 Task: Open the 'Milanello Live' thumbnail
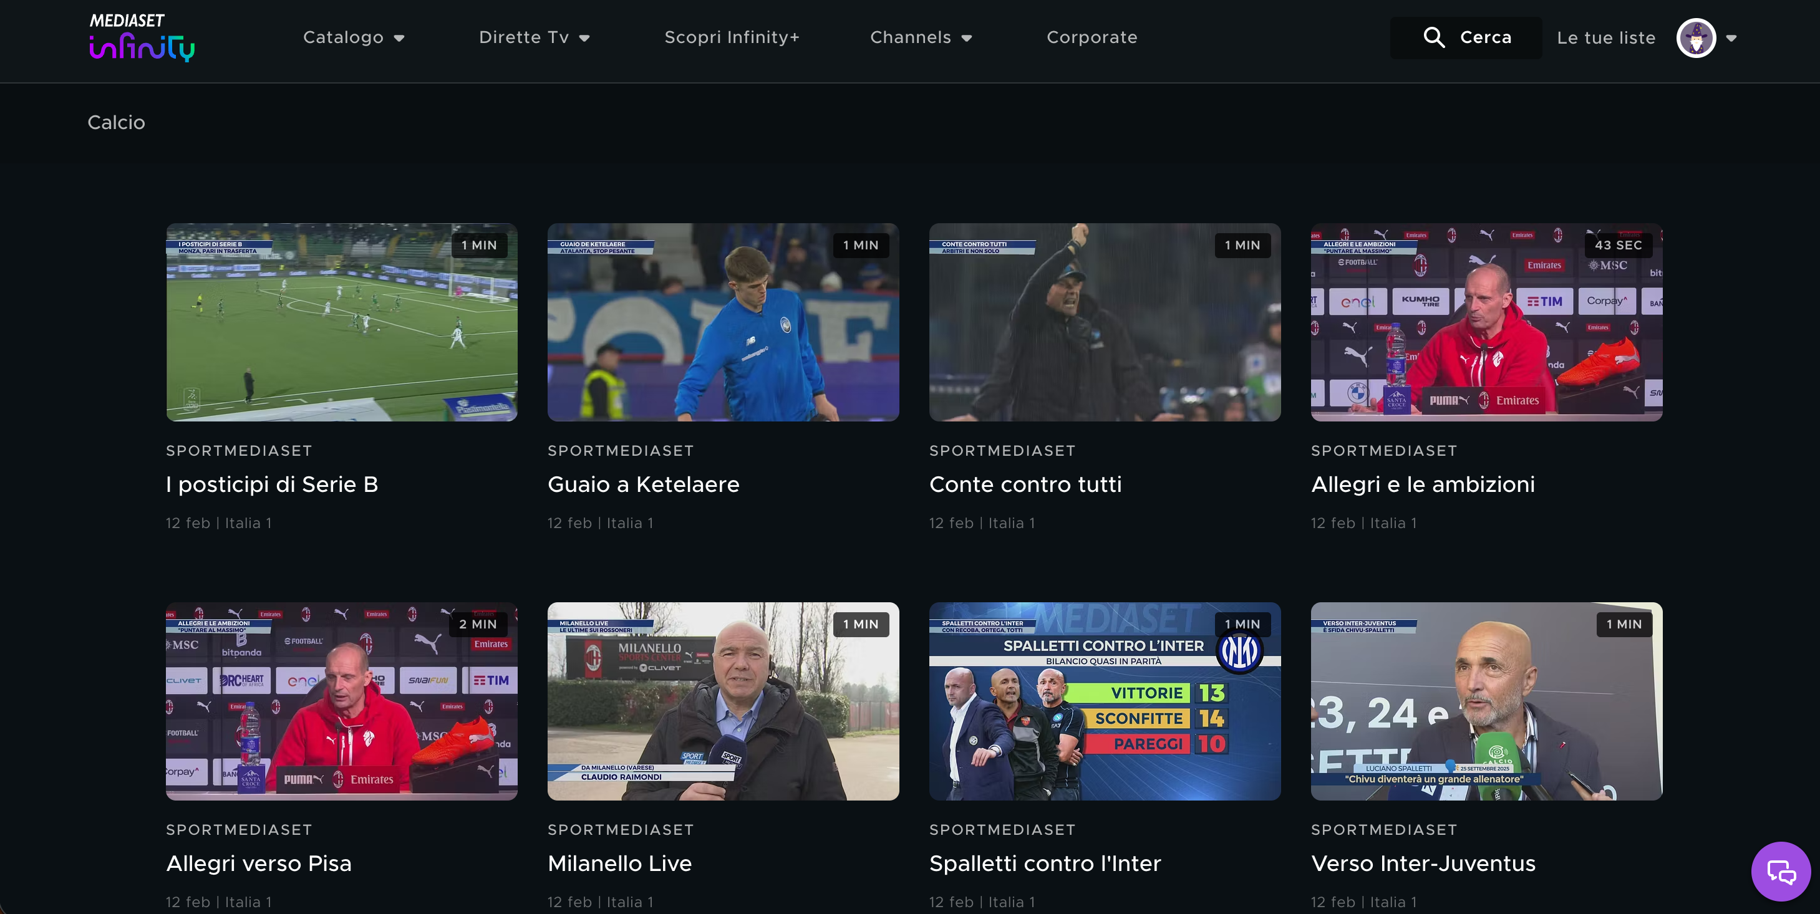click(724, 702)
